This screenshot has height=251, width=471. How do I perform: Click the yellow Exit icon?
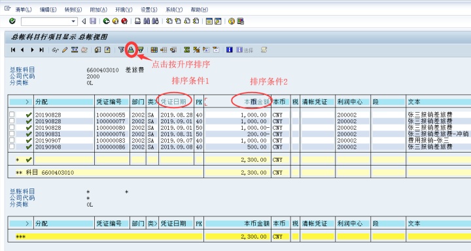point(115,22)
